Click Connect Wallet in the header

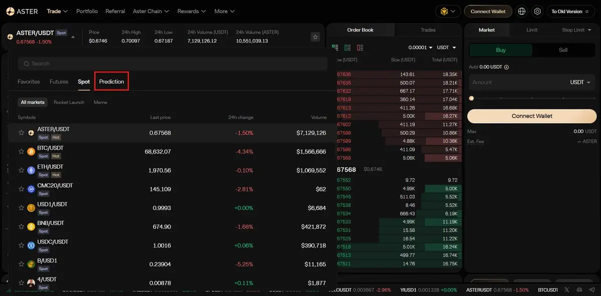(488, 11)
